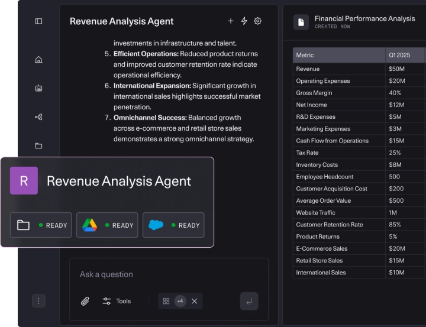The width and height of the screenshot is (426, 327).
Task: Select the Customer Retention Rate row label
Action: click(x=330, y=225)
